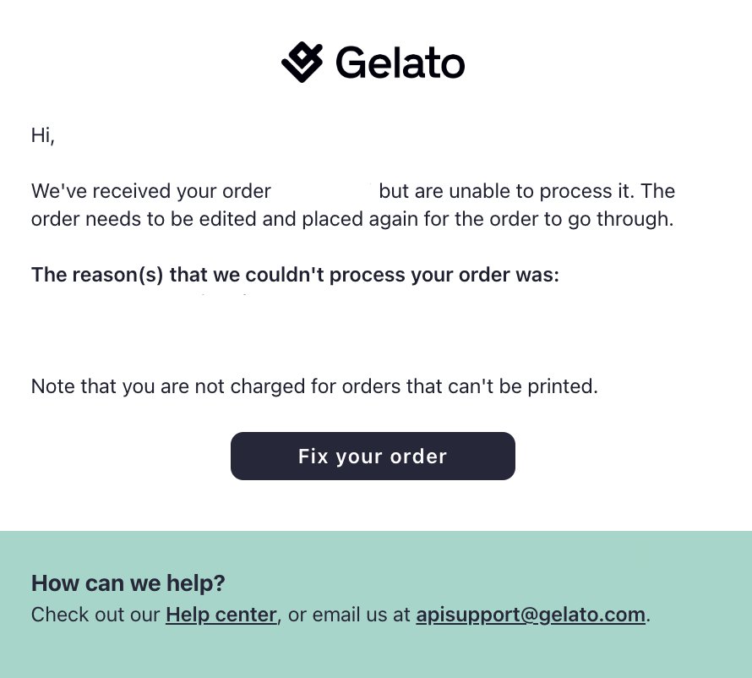Follow the Help center link
This screenshot has width=752, height=678.
click(221, 615)
